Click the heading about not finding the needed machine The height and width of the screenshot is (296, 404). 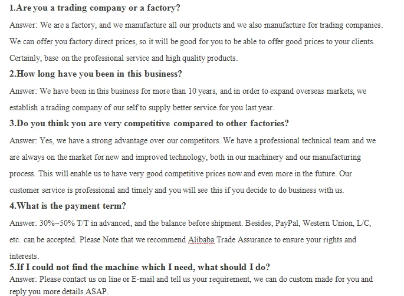coord(140,267)
